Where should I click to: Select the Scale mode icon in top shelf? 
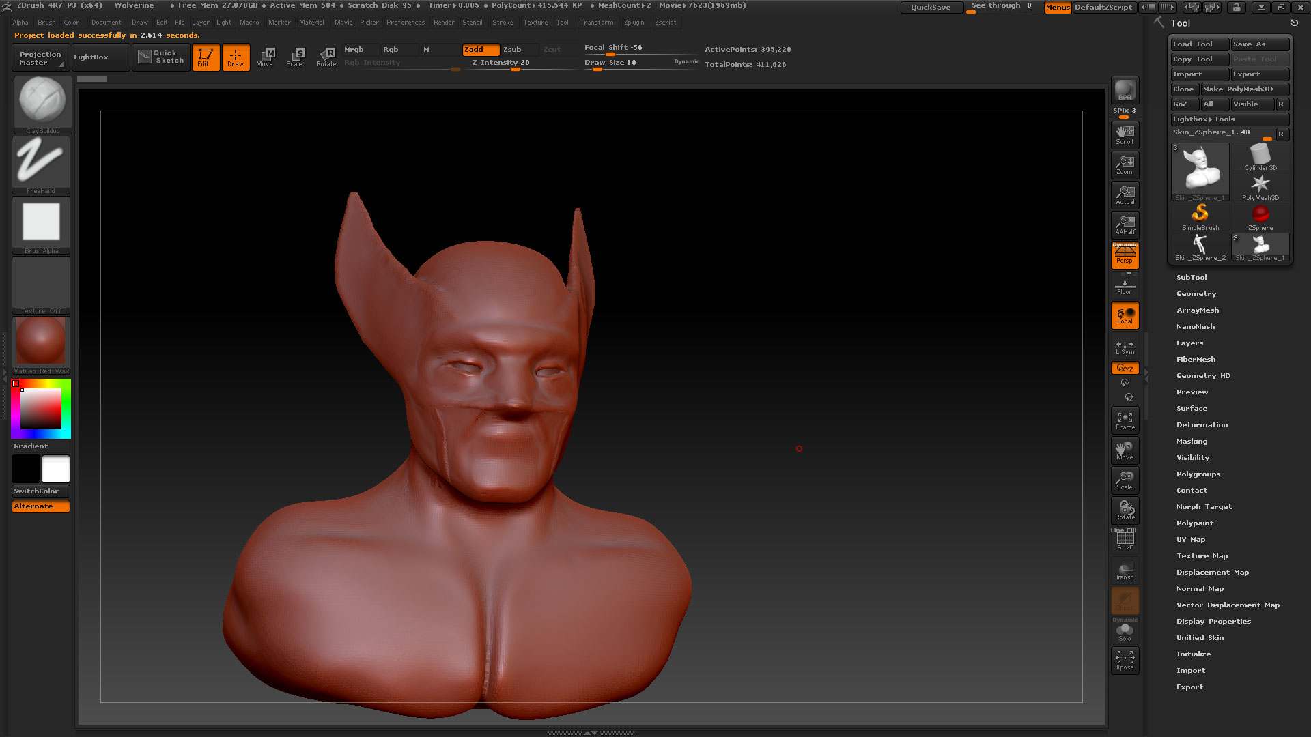[x=295, y=57]
